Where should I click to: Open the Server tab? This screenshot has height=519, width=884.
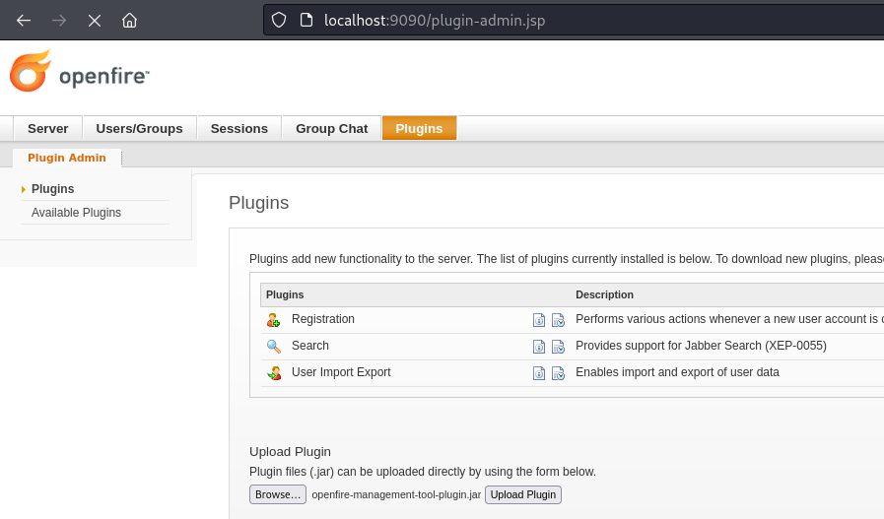click(x=48, y=128)
